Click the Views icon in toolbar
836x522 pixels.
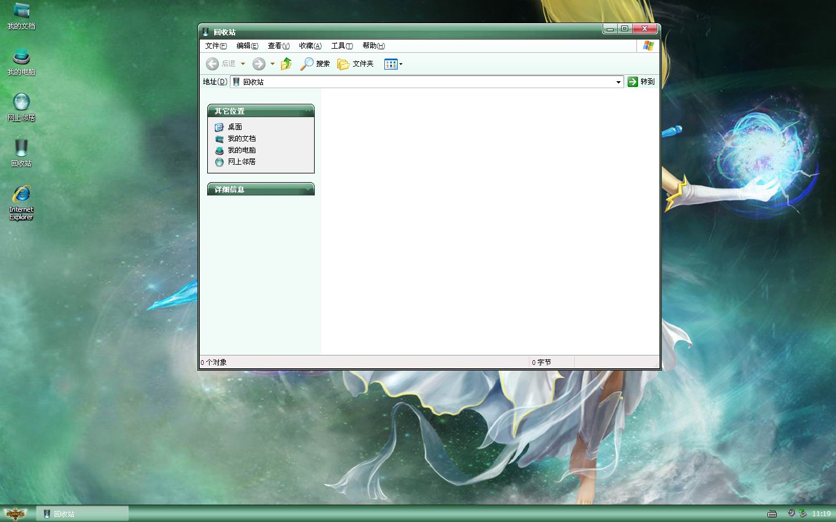click(391, 64)
